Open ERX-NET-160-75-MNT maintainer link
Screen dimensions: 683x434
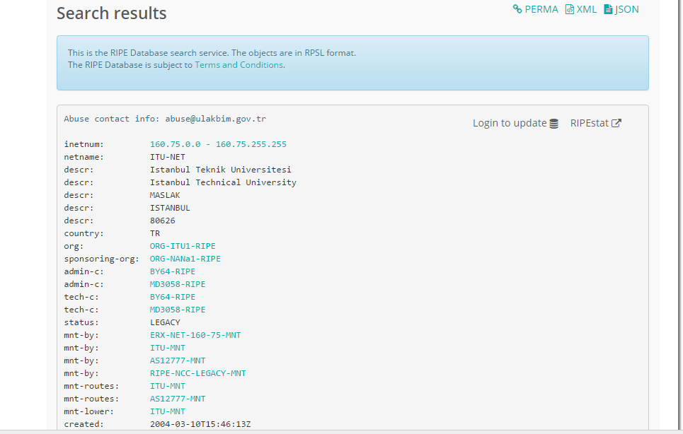[195, 335]
